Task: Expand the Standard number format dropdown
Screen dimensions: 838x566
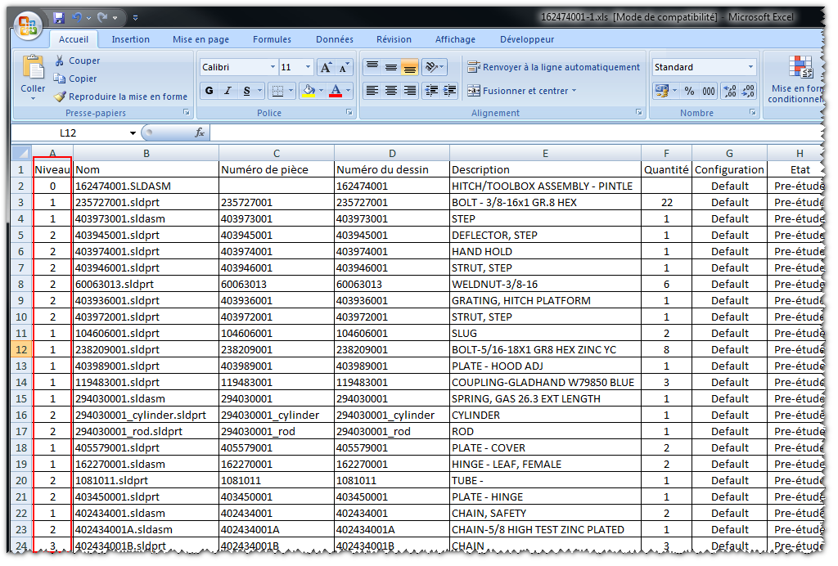Action: (750, 67)
